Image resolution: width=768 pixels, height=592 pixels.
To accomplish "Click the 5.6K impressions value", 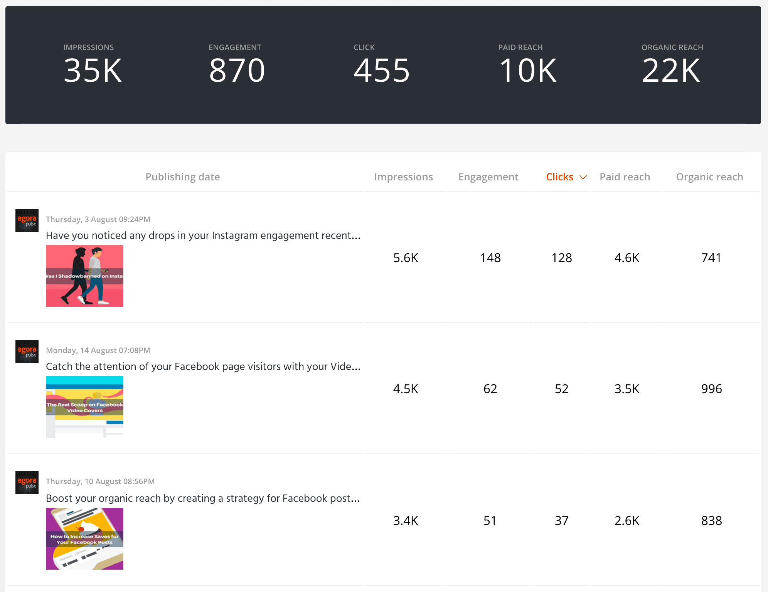I will point(406,258).
